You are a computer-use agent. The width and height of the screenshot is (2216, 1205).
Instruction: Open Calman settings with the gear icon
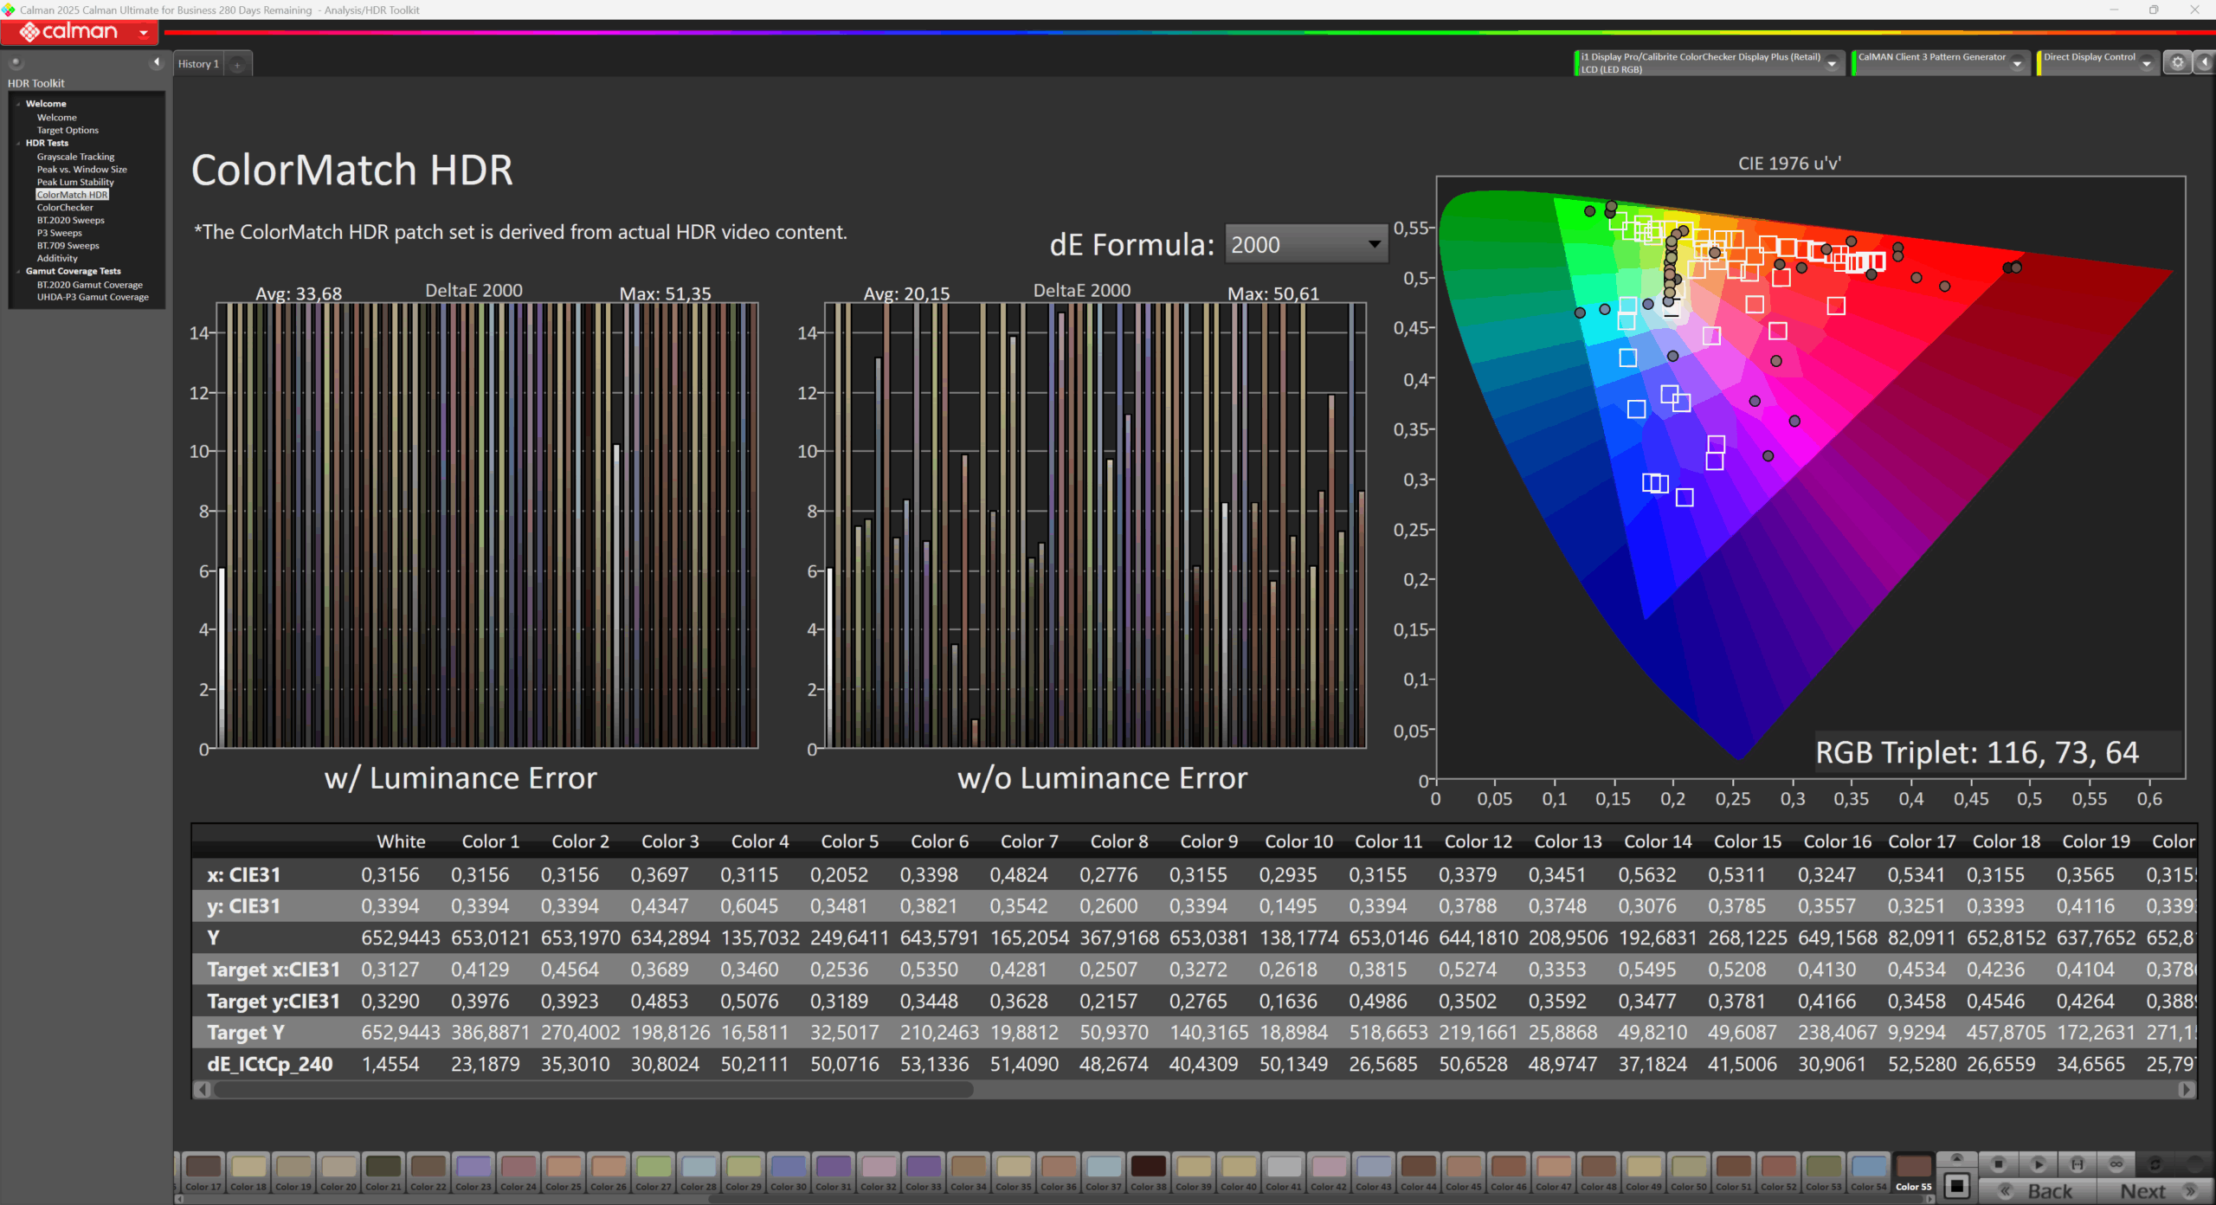(2178, 62)
